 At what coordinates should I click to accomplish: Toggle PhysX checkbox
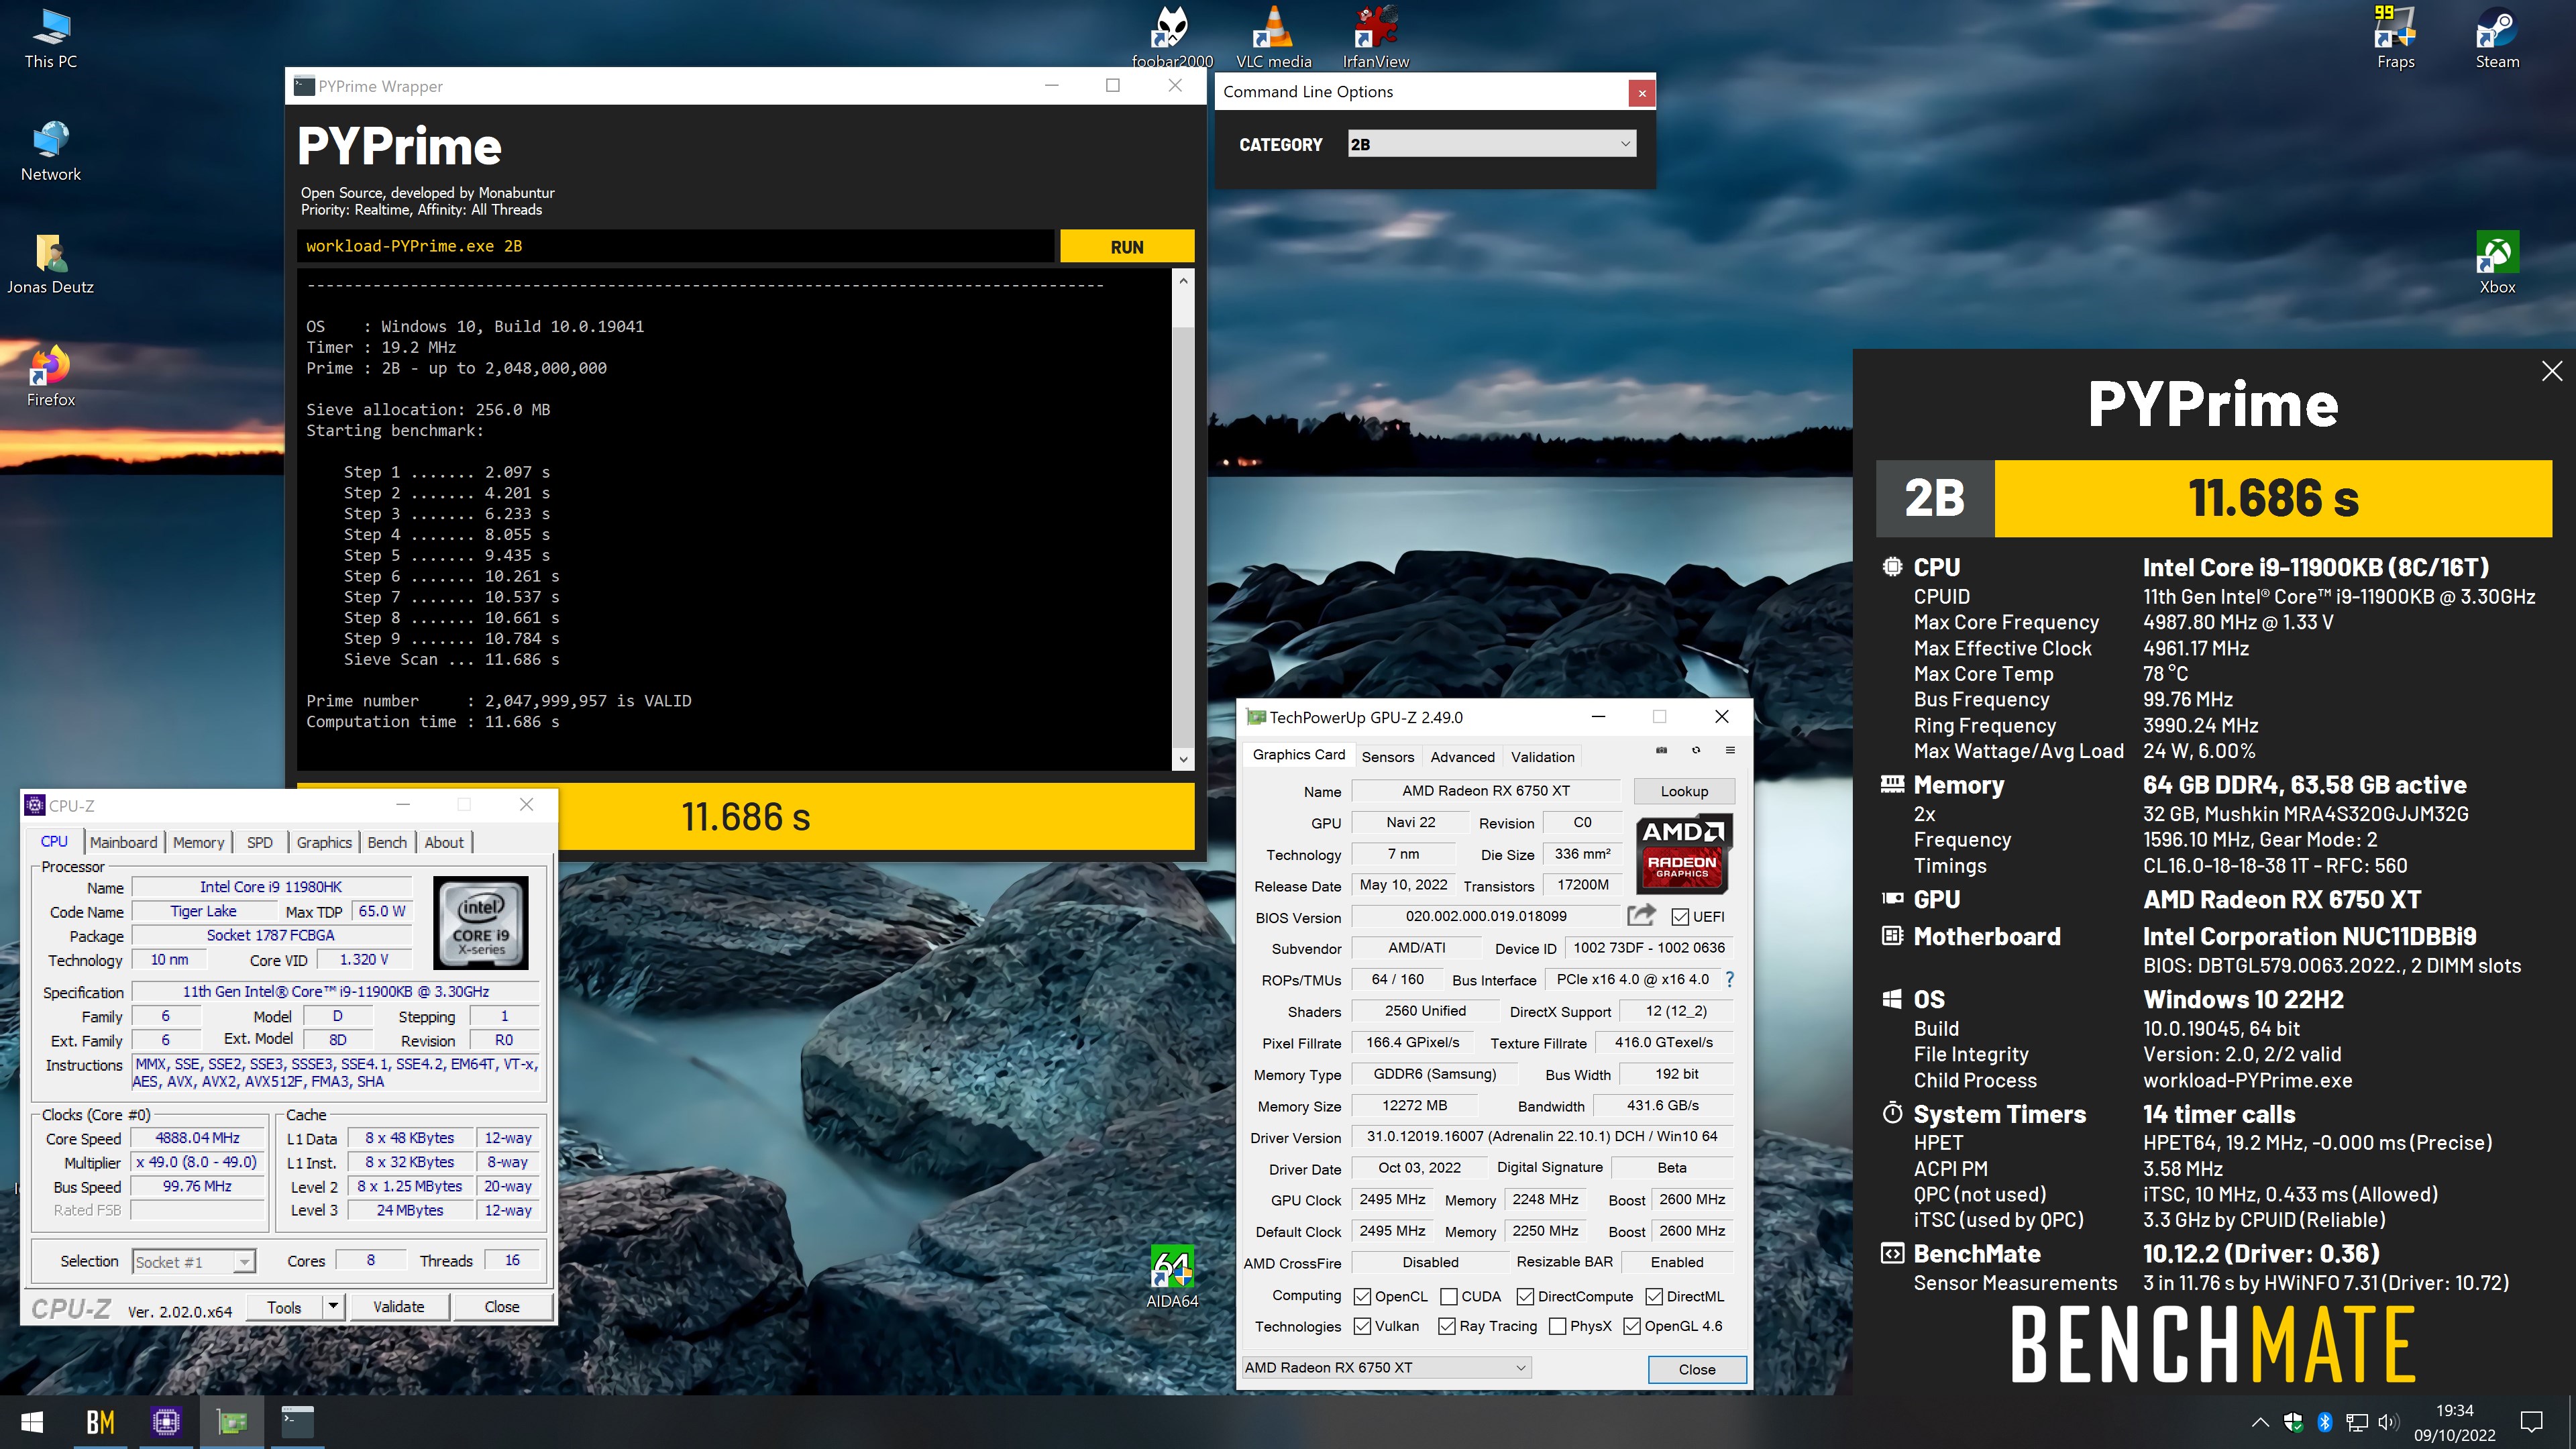[x=1557, y=1326]
